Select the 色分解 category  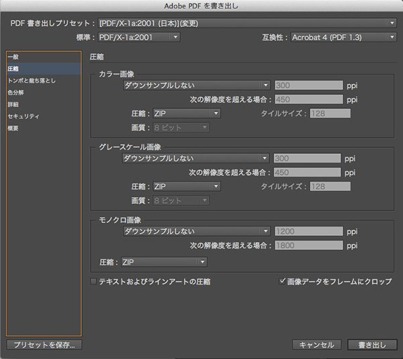[44, 92]
